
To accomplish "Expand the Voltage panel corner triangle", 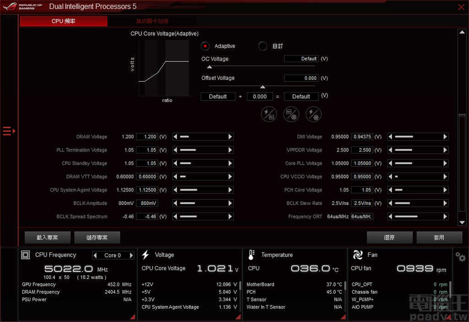I will point(238,317).
